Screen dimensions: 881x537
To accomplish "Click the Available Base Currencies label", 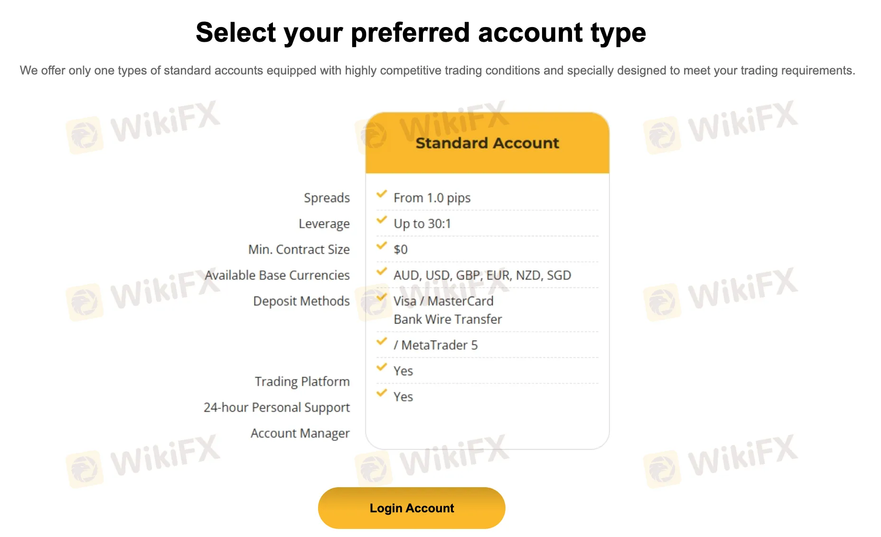I will click(277, 275).
